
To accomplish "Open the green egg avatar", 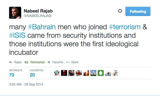I will tap(101, 73).
